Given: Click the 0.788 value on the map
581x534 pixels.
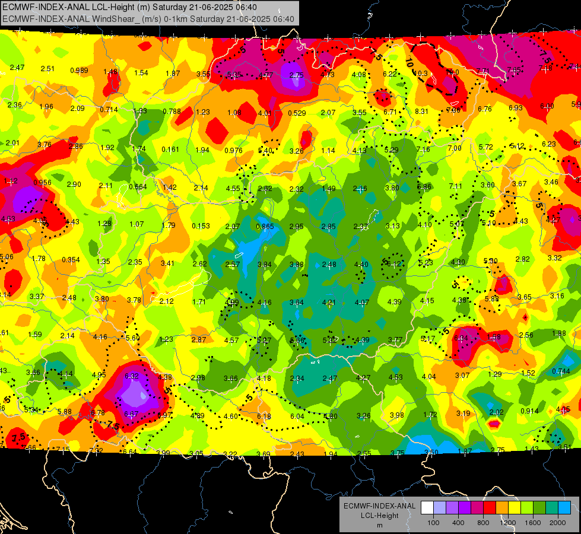Looking at the screenshot, I should coord(172,111).
